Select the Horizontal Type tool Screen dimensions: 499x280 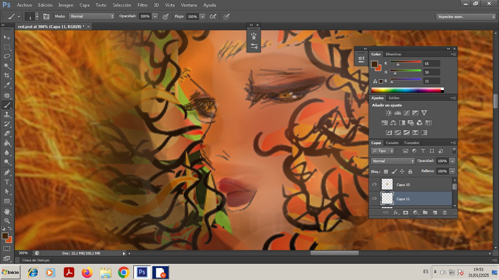(x=7, y=182)
